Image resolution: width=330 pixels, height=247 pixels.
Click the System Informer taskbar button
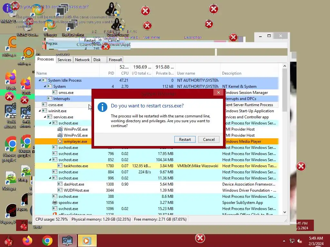(x=67, y=241)
